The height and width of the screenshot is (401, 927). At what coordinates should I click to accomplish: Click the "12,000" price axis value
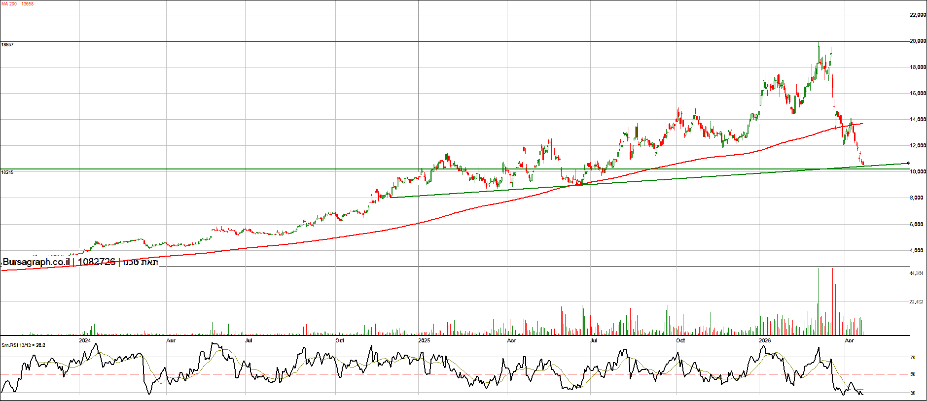pyautogui.click(x=917, y=146)
